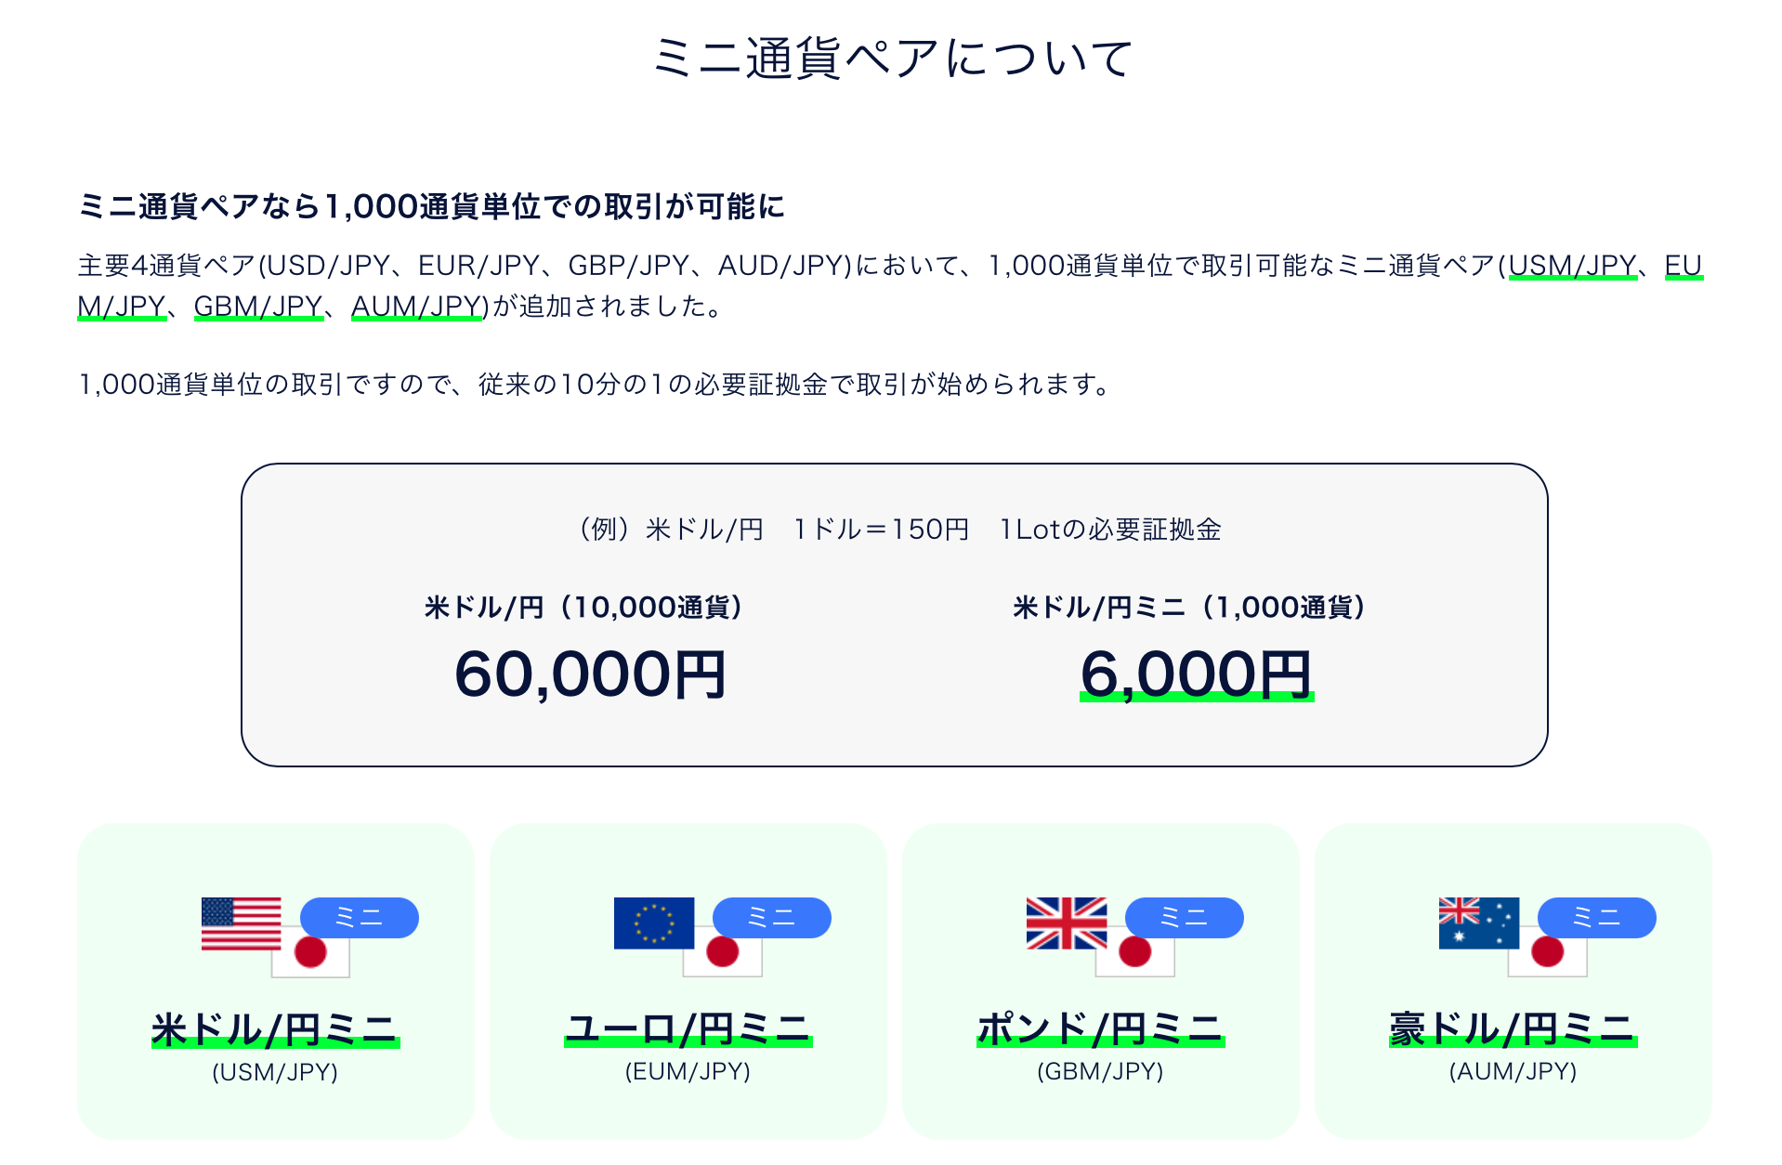
Task: Click the ミニ badge on EUM/JPY card
Action: coord(771,918)
